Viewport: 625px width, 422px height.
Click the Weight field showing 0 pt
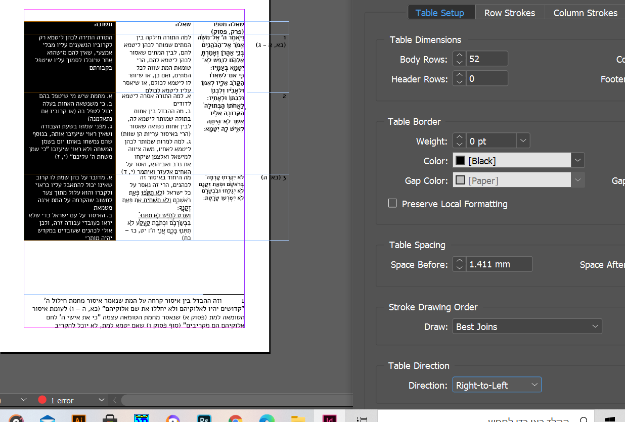point(491,141)
